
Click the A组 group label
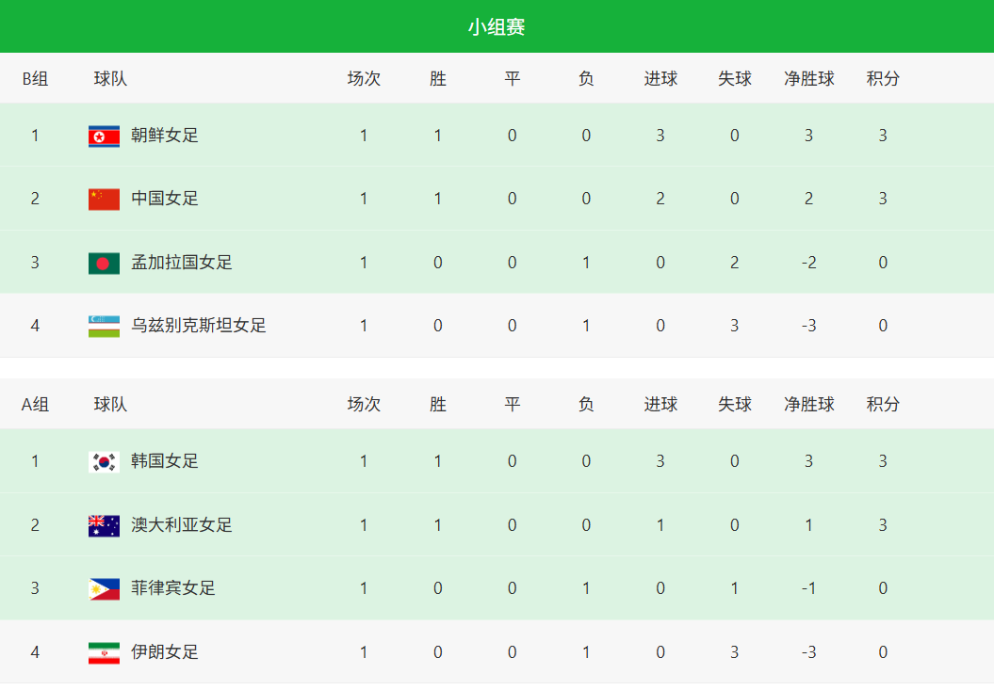click(35, 405)
